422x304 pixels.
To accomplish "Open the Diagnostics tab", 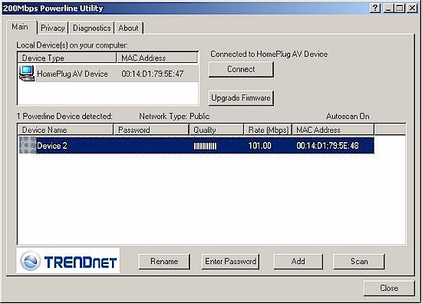I will tap(92, 28).
